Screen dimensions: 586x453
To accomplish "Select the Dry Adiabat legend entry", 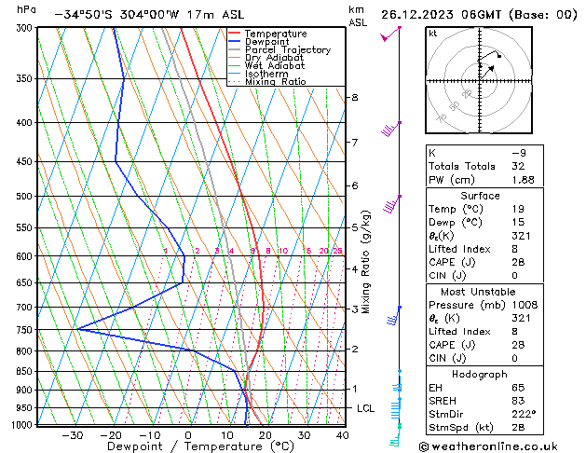I will [274, 58].
